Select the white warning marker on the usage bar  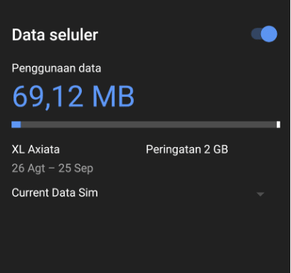(x=278, y=124)
